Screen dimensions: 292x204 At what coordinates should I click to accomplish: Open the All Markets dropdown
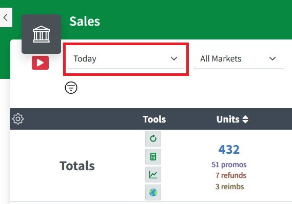click(x=238, y=59)
